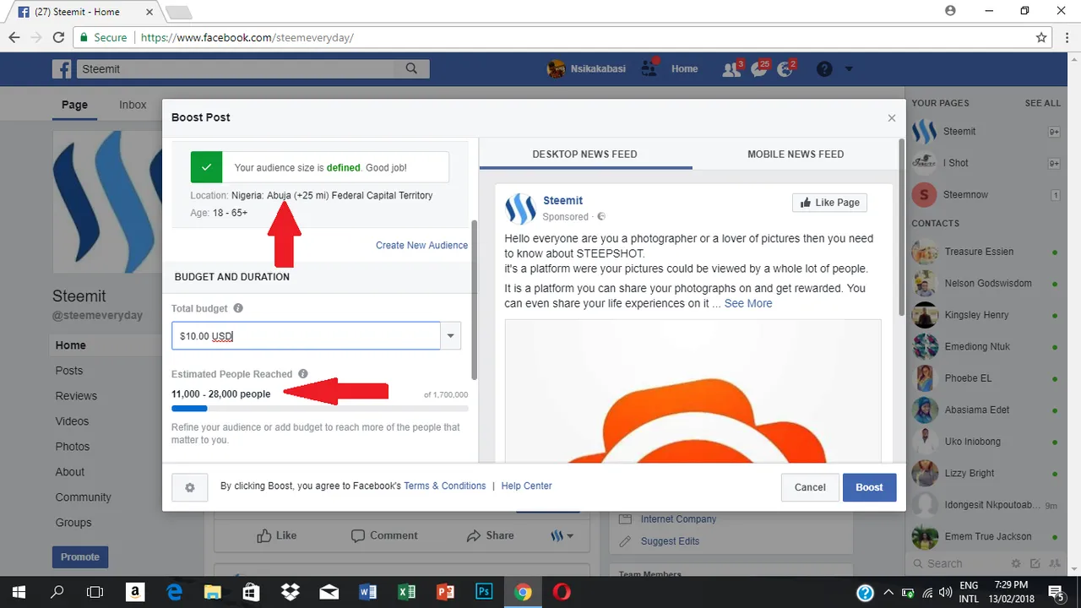The image size is (1081, 608).
Task: Click Steemit page name in ad preview
Action: pos(563,200)
